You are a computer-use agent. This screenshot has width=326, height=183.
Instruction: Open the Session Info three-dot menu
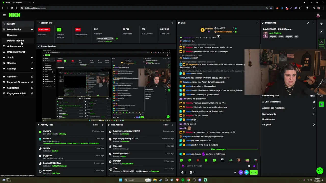[173, 23]
